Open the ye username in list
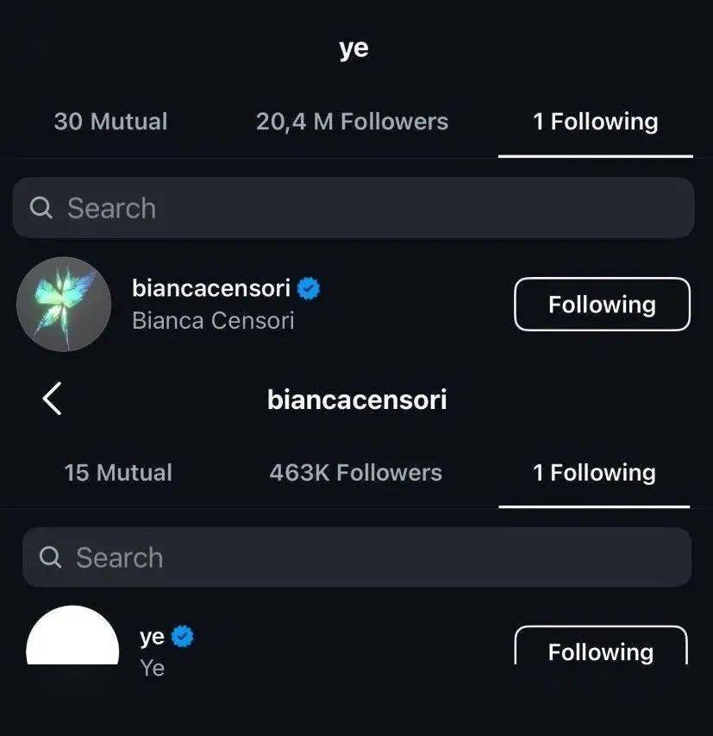713x736 pixels. click(x=152, y=637)
